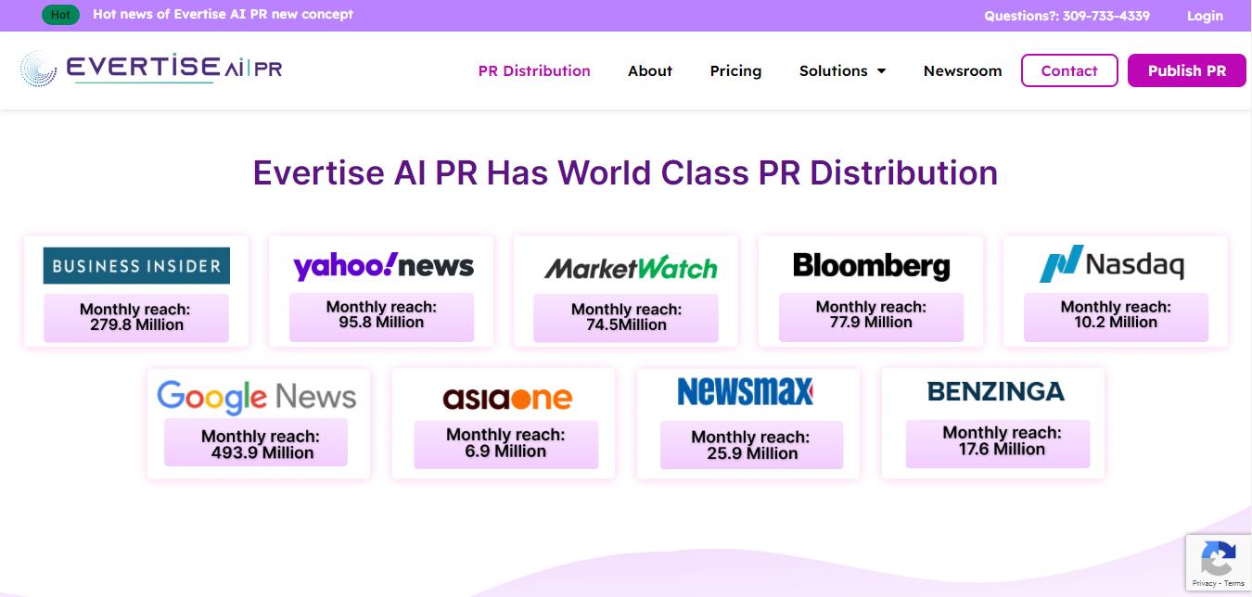The width and height of the screenshot is (1252, 597).
Task: Click the Google News logo
Action: click(257, 397)
